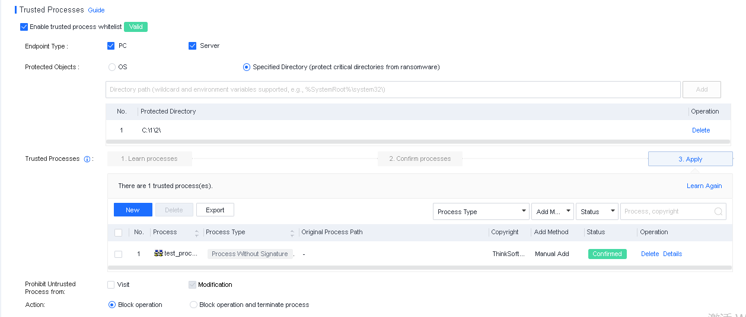Select the OS protected object option
Viewport: 746px width, 317px height.
click(112, 67)
